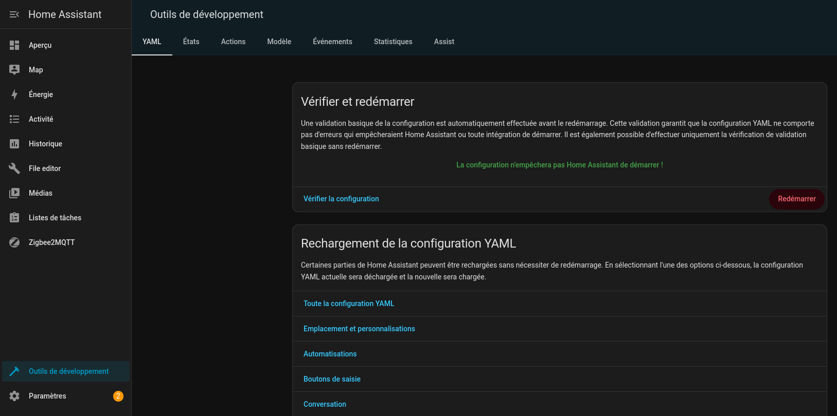Click the Activité list icon
This screenshot has width=837, height=416.
[14, 119]
